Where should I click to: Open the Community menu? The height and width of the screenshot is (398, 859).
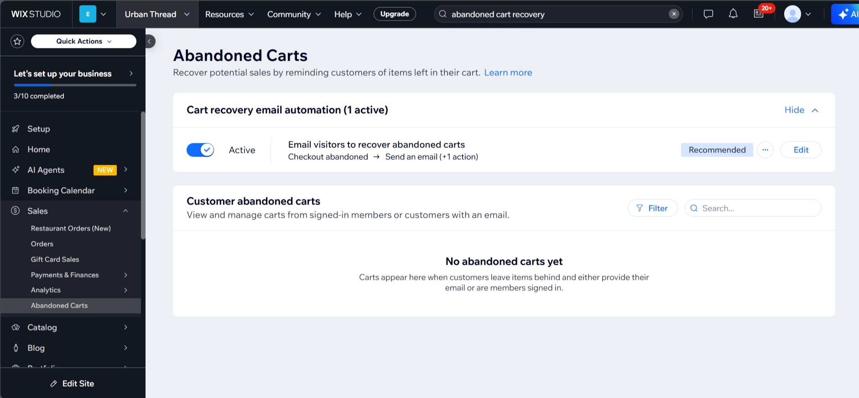point(294,14)
